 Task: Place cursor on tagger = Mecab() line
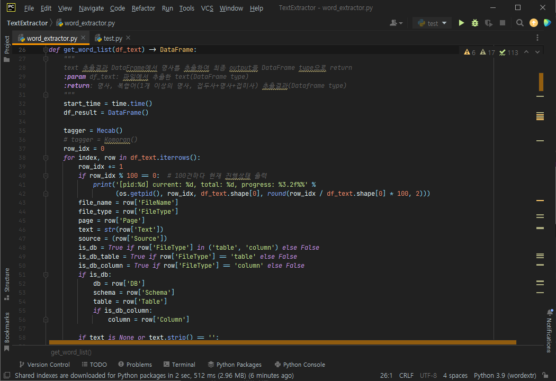pyautogui.click(x=93, y=131)
